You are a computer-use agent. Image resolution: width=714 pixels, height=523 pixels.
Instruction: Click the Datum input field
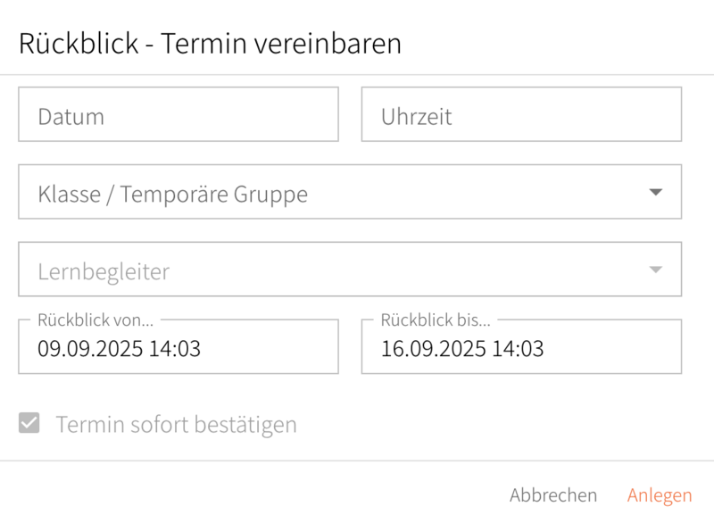click(178, 114)
